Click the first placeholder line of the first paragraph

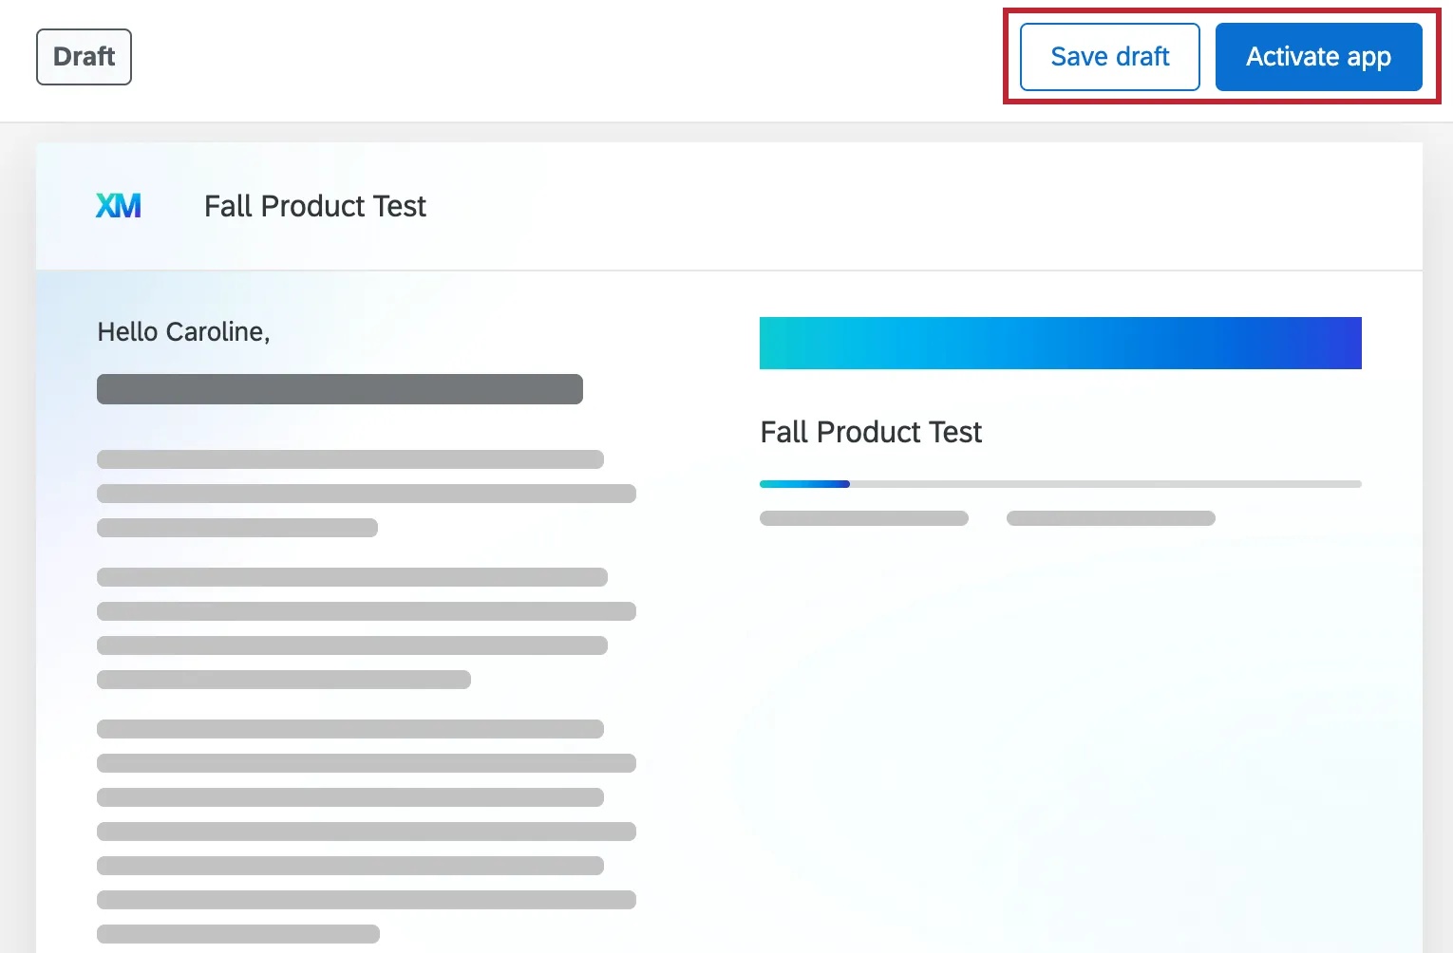tap(349, 458)
